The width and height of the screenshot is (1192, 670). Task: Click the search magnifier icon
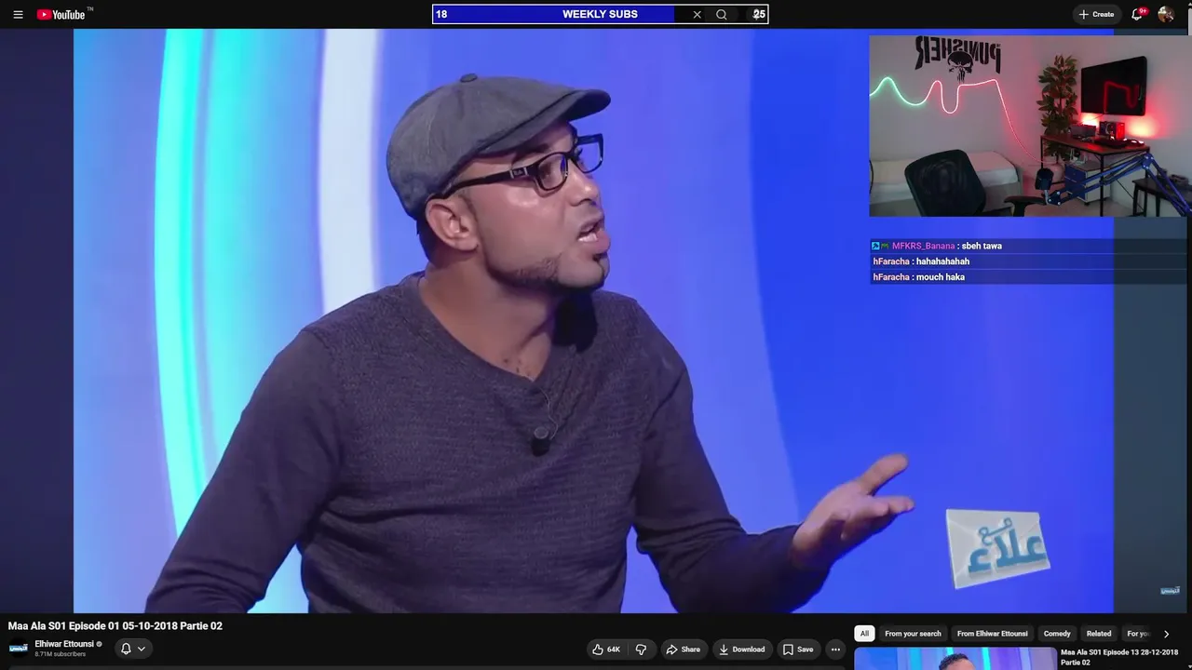coord(722,14)
